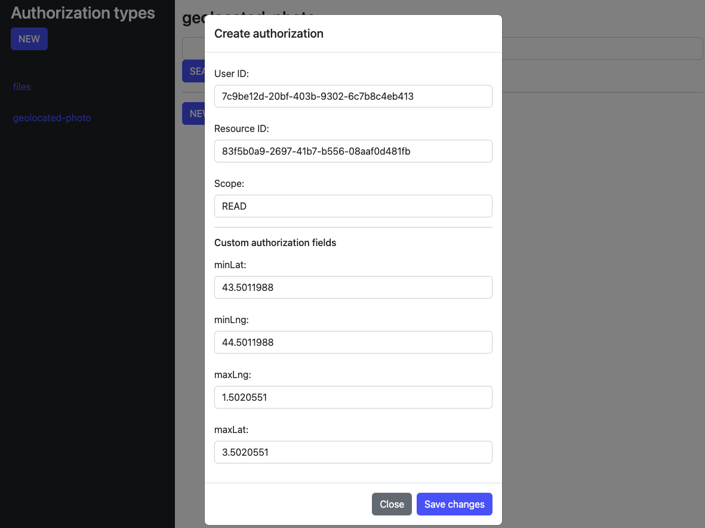Focus the minLng input field
Viewport: 705px width, 528px height.
click(x=353, y=342)
